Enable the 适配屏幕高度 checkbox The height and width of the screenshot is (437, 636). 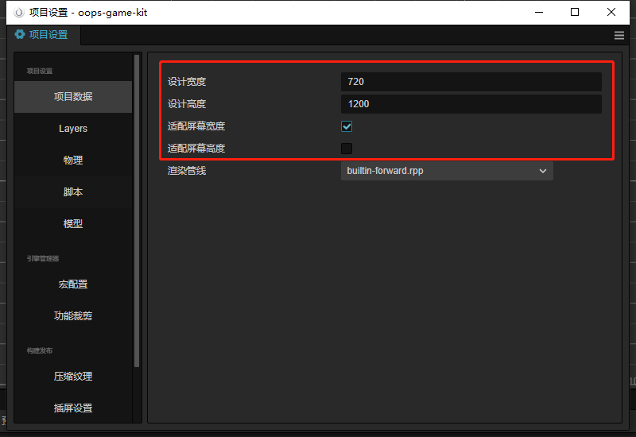coord(347,149)
